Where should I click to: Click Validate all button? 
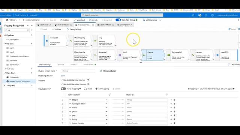[x=79, y=20]
